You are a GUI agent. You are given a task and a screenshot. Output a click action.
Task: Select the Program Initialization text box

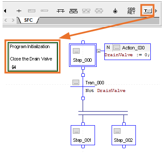(33, 57)
